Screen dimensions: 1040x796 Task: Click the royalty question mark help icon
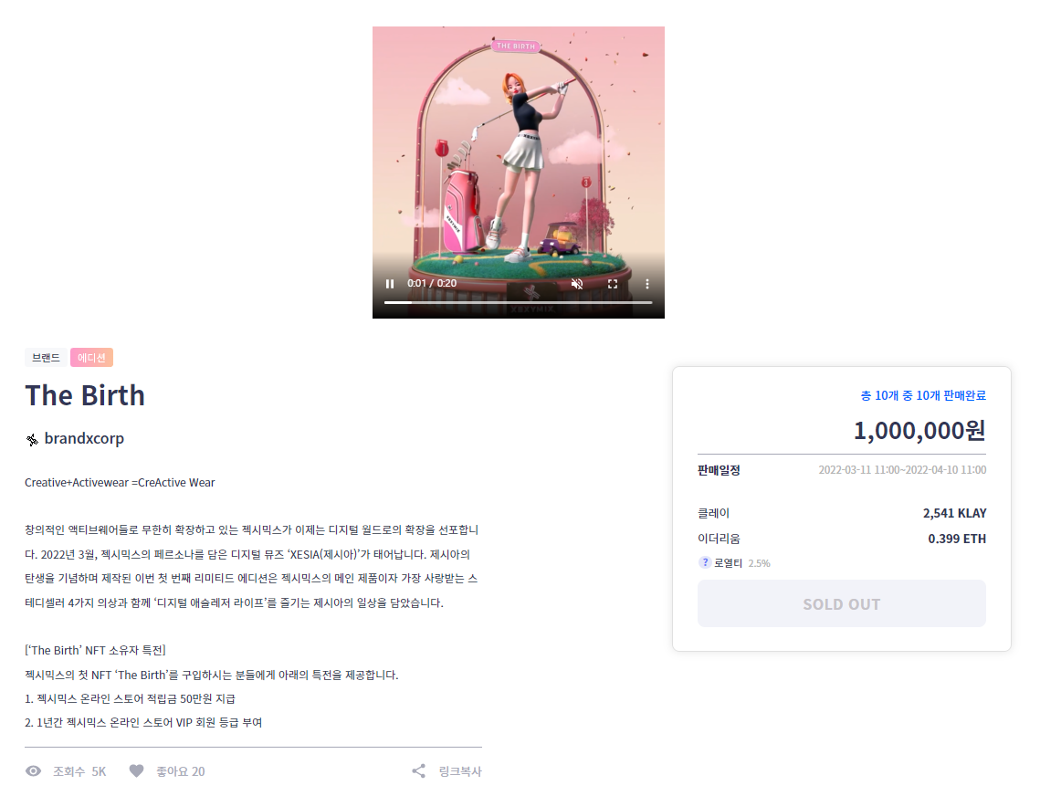pos(705,562)
